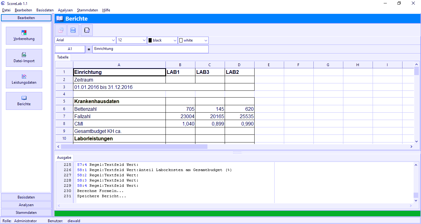
Task: Select the Tabelle tab
Action: [63, 57]
